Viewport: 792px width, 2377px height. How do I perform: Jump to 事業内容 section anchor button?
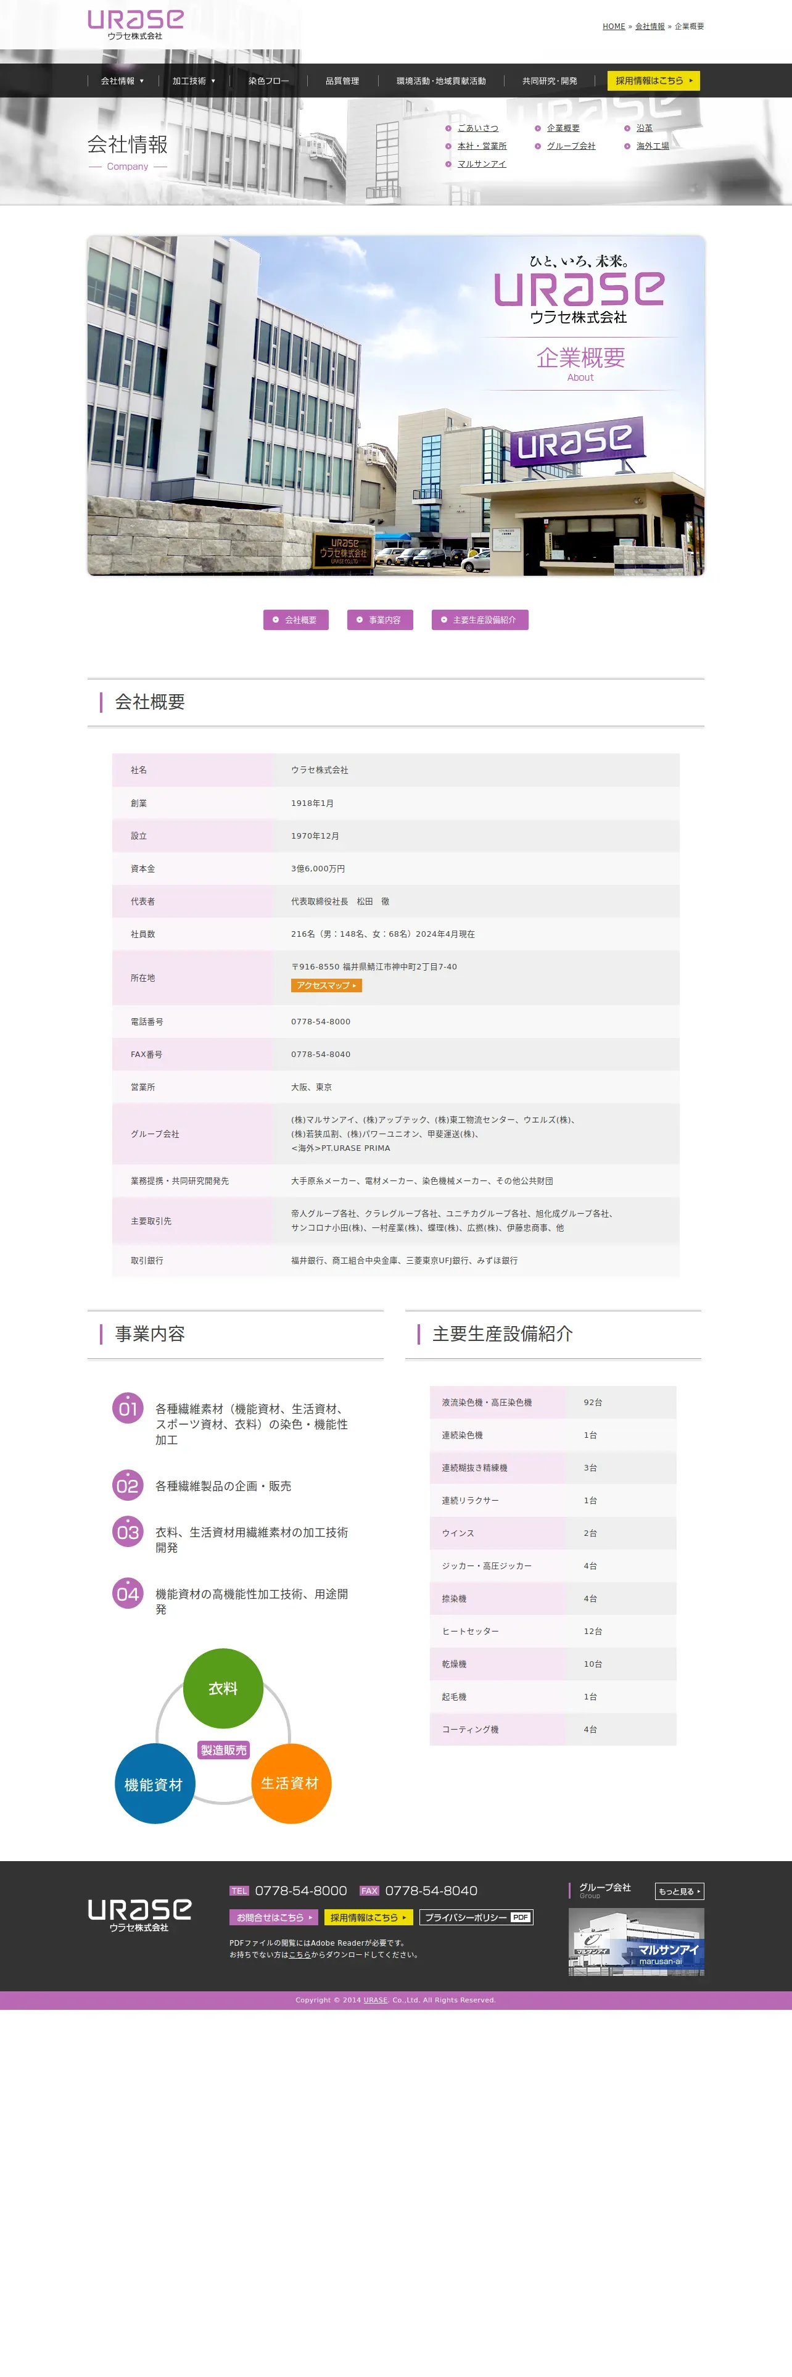[380, 620]
